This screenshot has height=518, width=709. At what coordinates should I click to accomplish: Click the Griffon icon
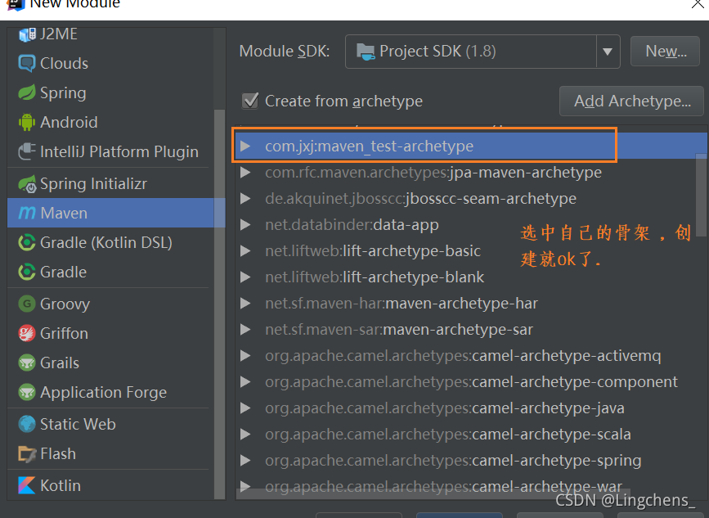(x=27, y=333)
